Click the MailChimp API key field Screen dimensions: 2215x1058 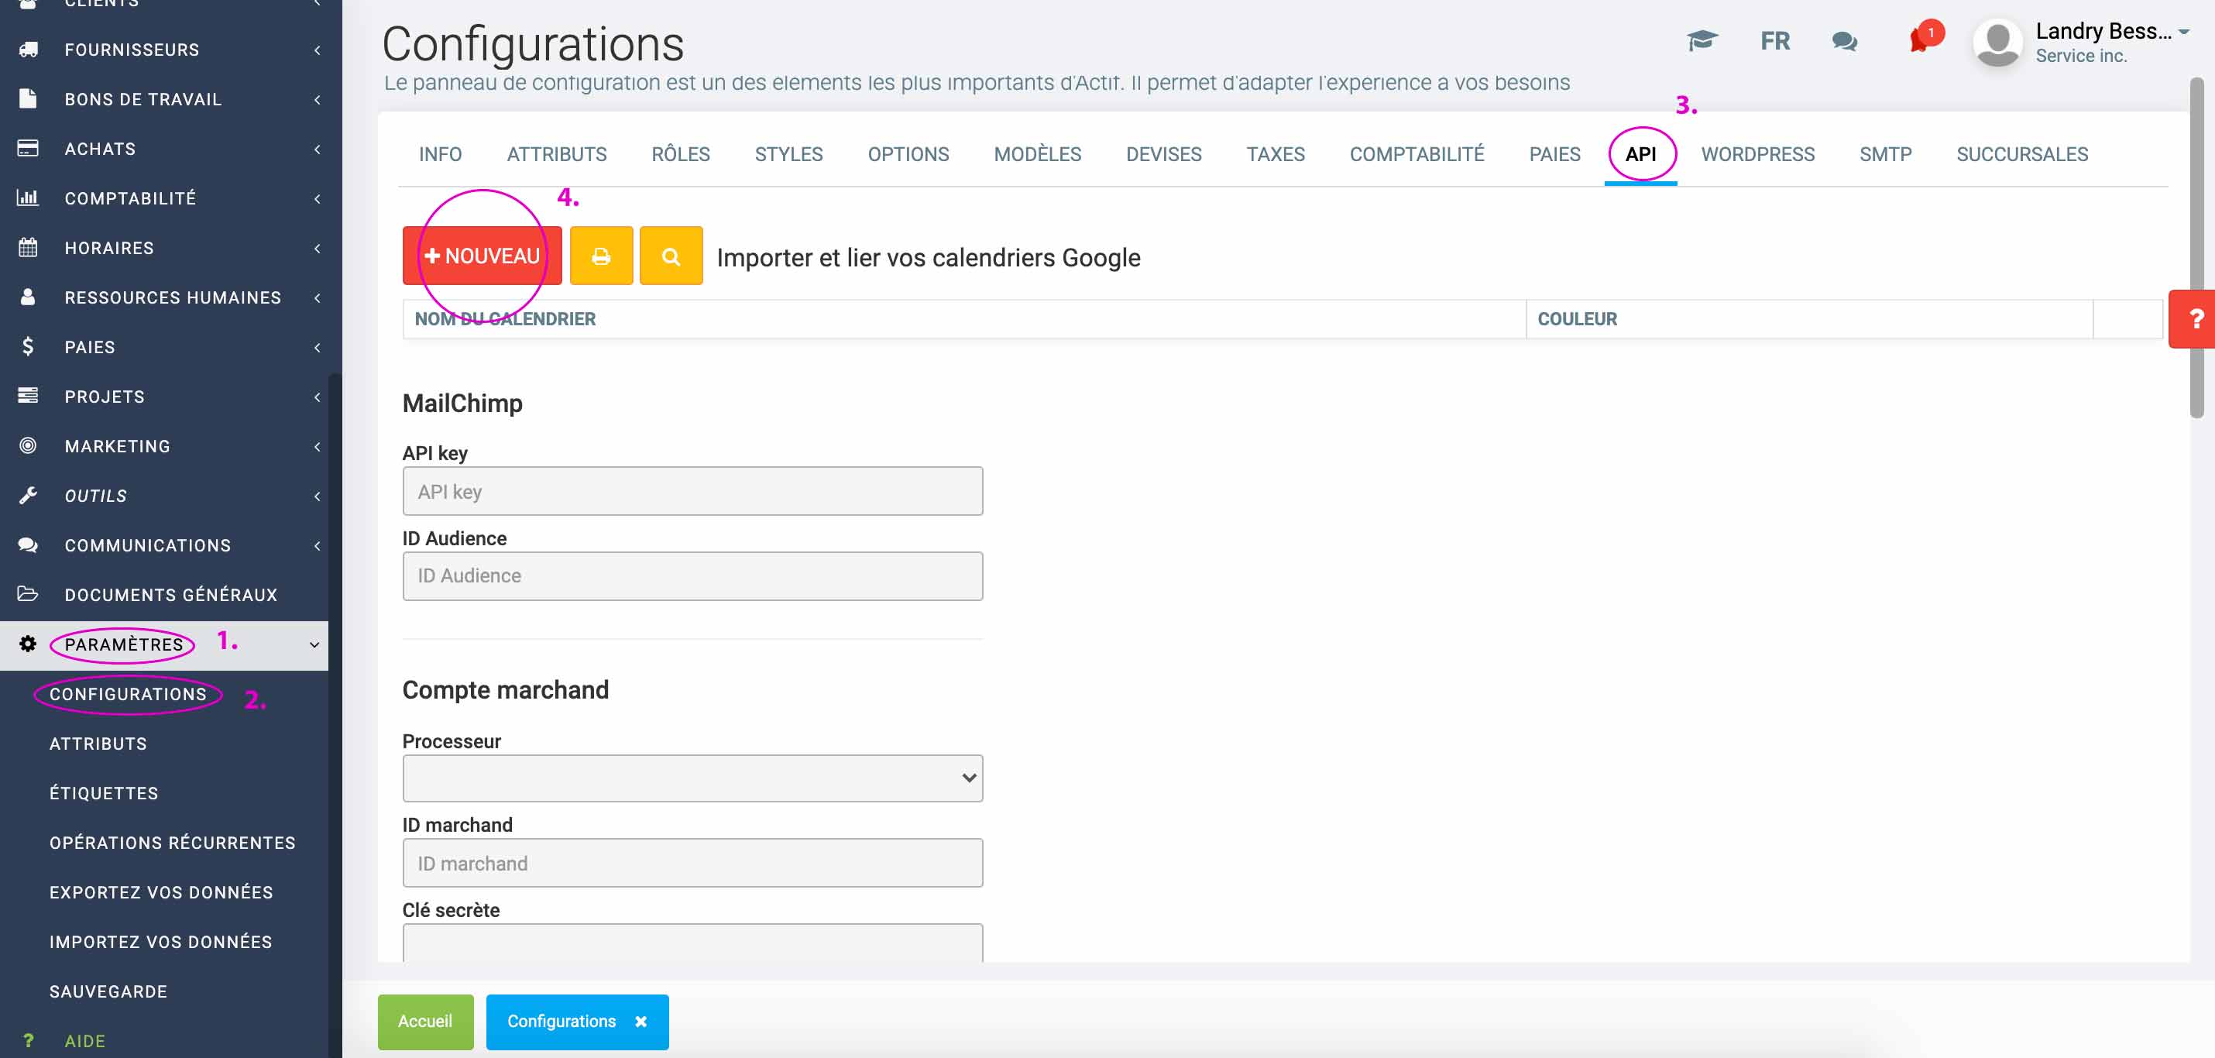coord(692,491)
